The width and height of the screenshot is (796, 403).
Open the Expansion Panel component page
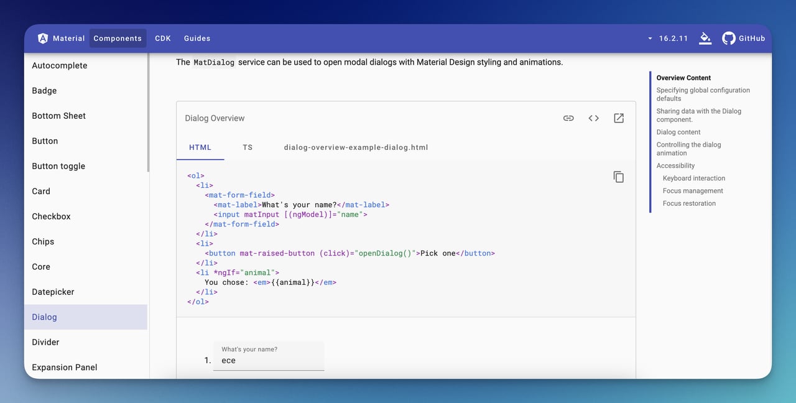pyautogui.click(x=64, y=367)
